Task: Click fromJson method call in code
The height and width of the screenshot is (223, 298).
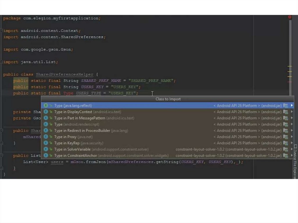Action: [x=95, y=162]
